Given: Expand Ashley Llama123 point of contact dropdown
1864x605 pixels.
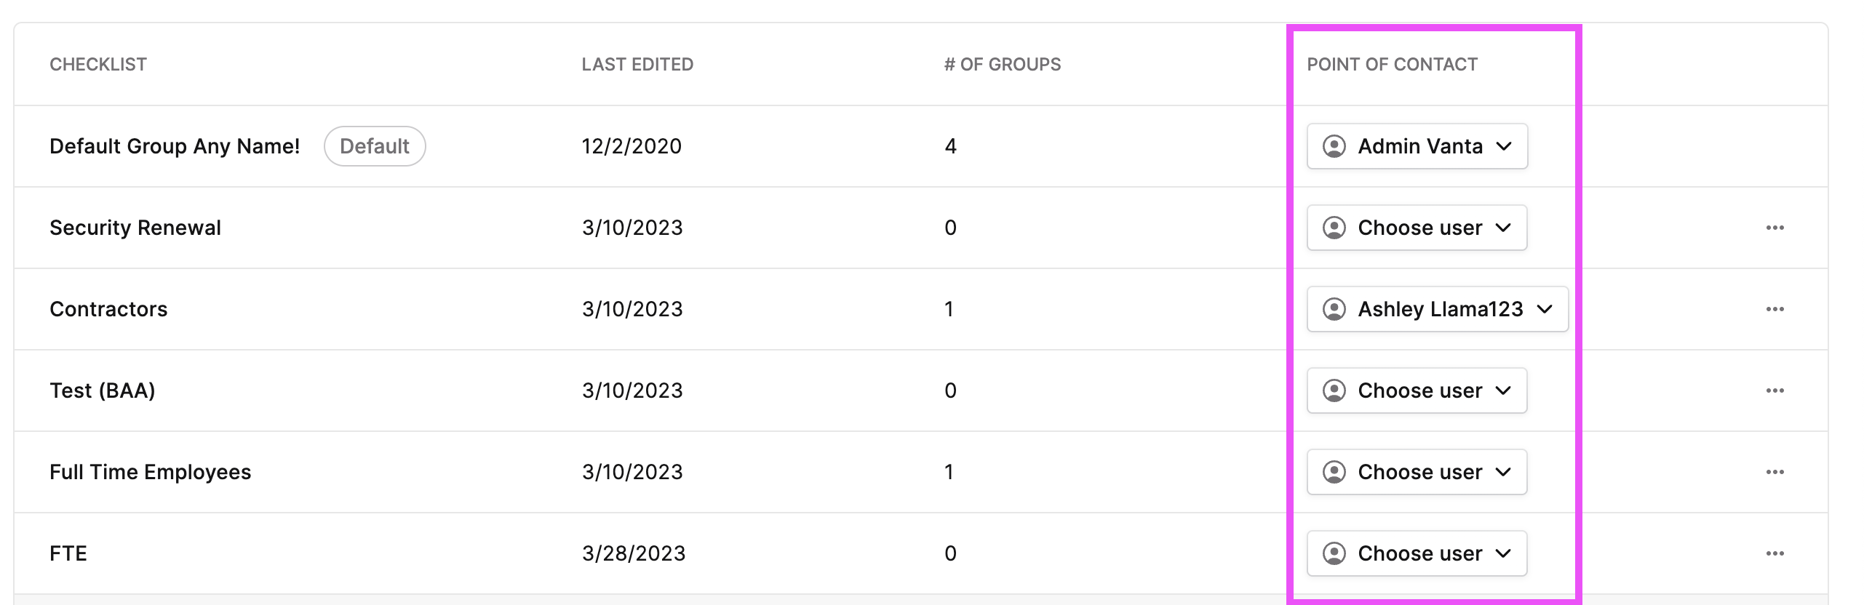Looking at the screenshot, I should click(x=1438, y=309).
